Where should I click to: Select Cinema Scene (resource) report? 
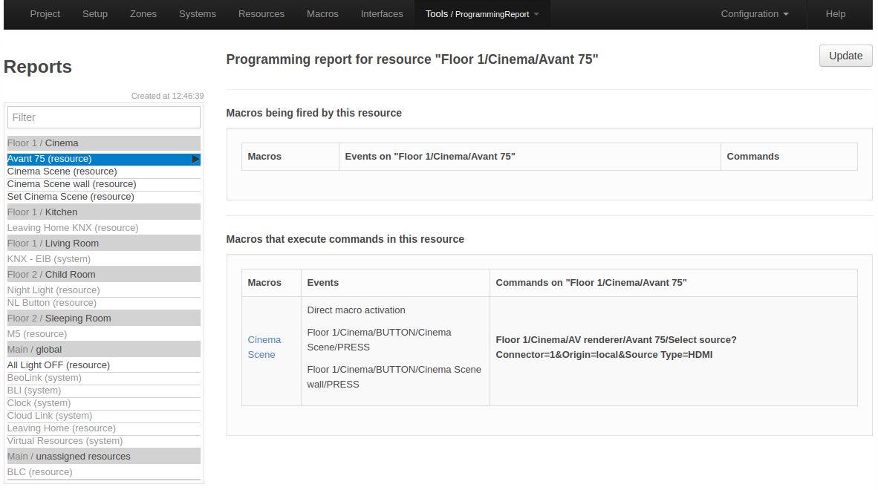[103, 171]
